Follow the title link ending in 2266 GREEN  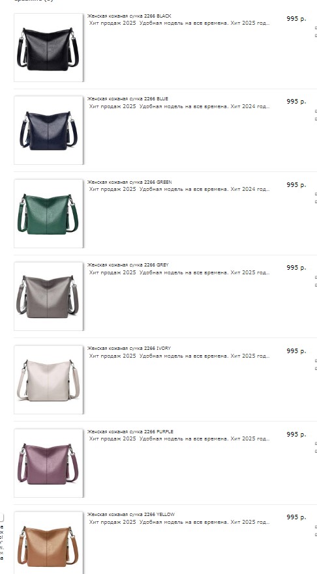point(129,182)
